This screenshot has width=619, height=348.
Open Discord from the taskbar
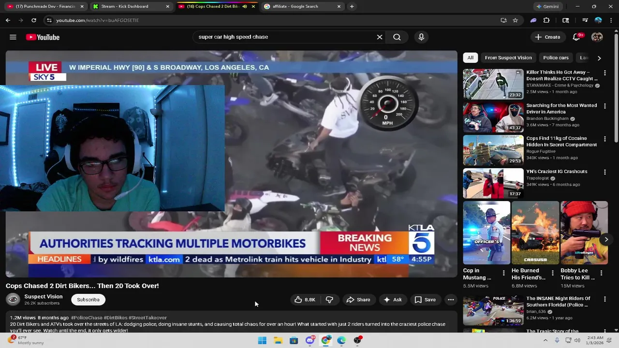click(x=310, y=340)
